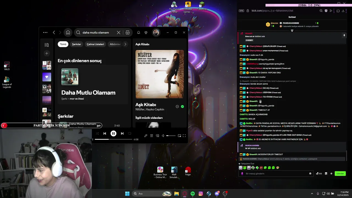Viewport: 352px width, 198px height.
Task: Mute Spotify with the speaker icon
Action: (x=163, y=136)
